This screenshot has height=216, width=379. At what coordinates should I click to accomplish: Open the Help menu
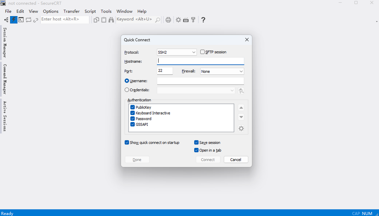coord(142,11)
